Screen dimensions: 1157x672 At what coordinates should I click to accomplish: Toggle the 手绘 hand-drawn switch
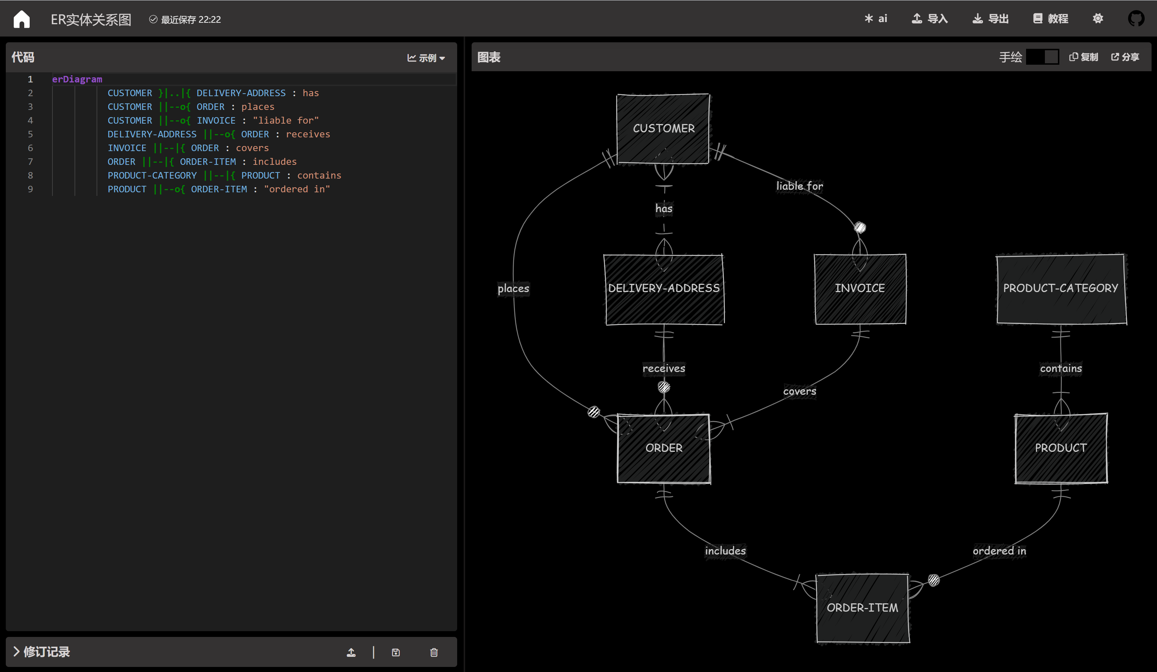click(x=1042, y=57)
